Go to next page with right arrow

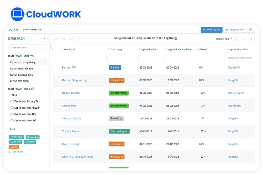[251, 39]
